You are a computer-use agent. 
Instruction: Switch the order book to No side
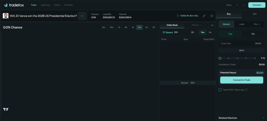coord(210,32)
